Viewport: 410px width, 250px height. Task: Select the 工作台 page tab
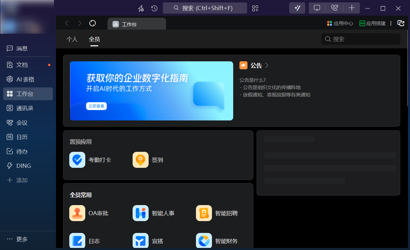click(137, 24)
